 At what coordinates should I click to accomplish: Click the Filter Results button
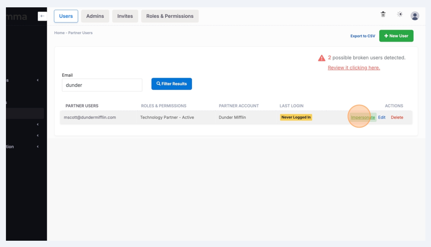click(172, 84)
